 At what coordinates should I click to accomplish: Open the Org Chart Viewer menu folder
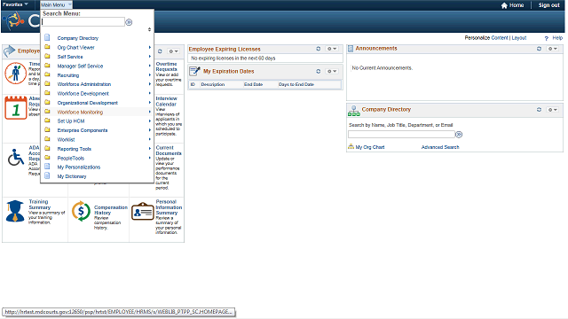tap(75, 47)
